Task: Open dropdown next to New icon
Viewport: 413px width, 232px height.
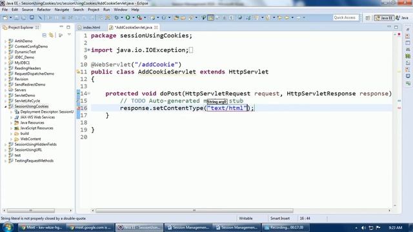Action: click(x=10, y=17)
